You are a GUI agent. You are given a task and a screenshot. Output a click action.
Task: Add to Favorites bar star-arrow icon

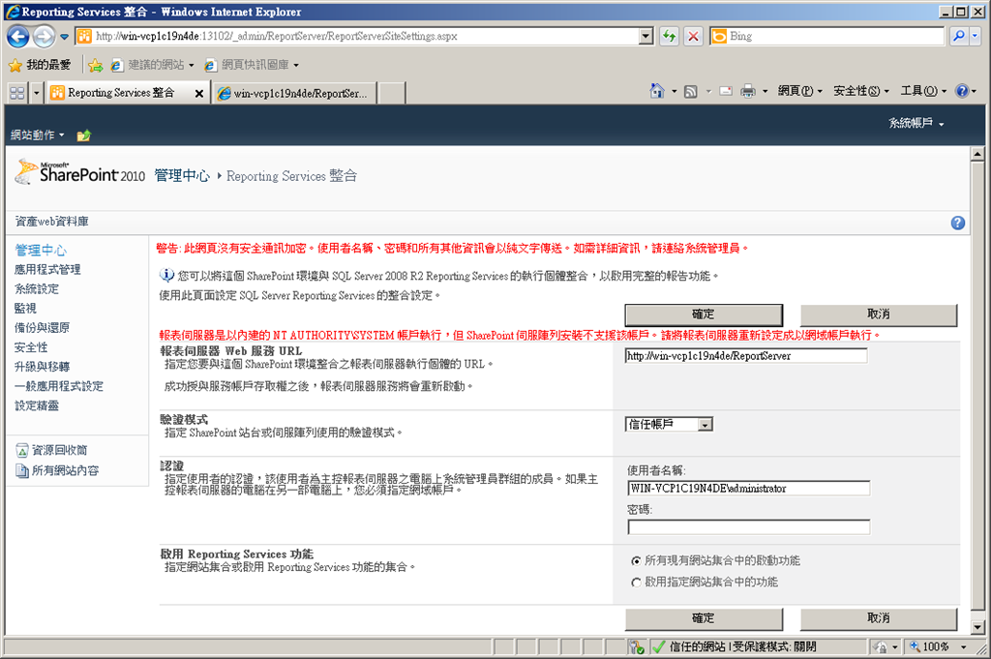(x=96, y=65)
